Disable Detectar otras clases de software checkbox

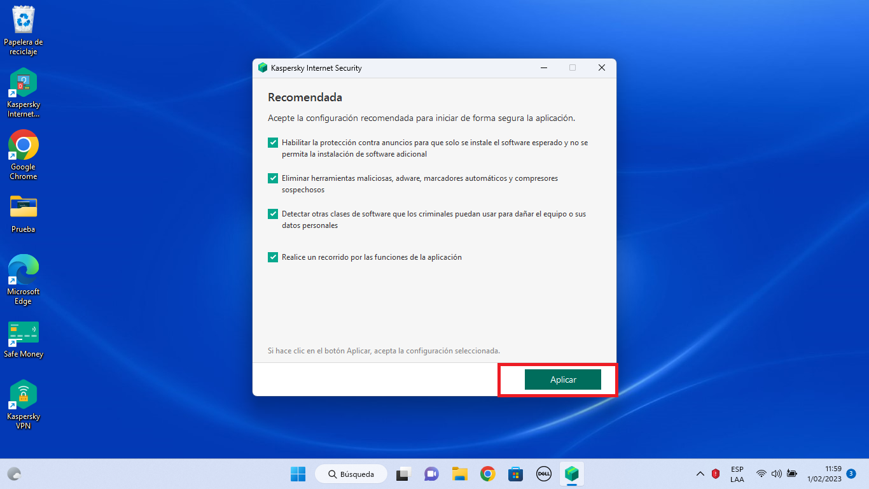point(273,214)
